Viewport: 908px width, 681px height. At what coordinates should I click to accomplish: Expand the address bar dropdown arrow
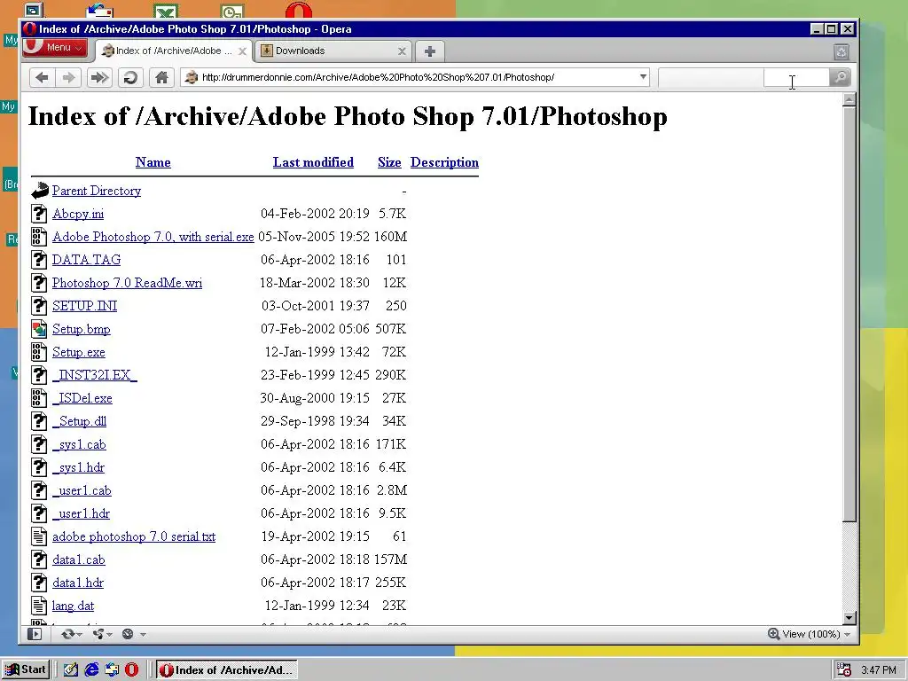point(643,77)
